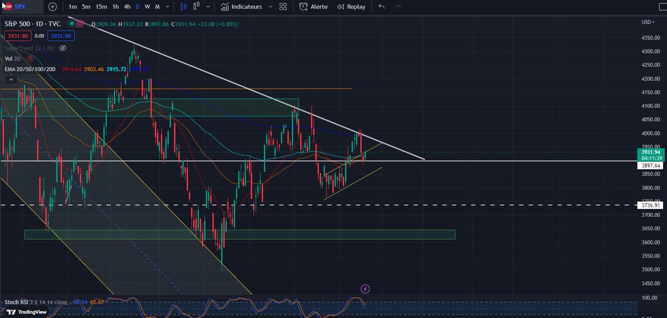Switch to monthly M timeframe

coord(157,7)
